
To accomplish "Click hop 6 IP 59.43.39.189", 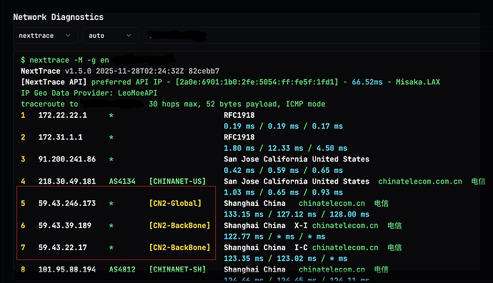I will [x=65, y=225].
